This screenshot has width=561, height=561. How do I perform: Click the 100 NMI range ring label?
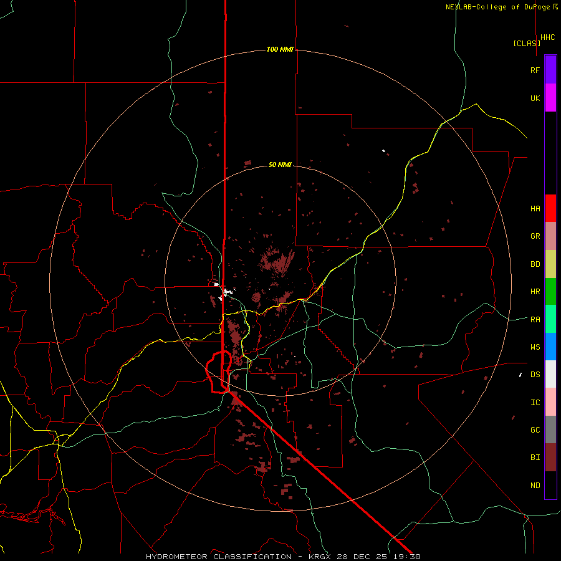(x=280, y=49)
